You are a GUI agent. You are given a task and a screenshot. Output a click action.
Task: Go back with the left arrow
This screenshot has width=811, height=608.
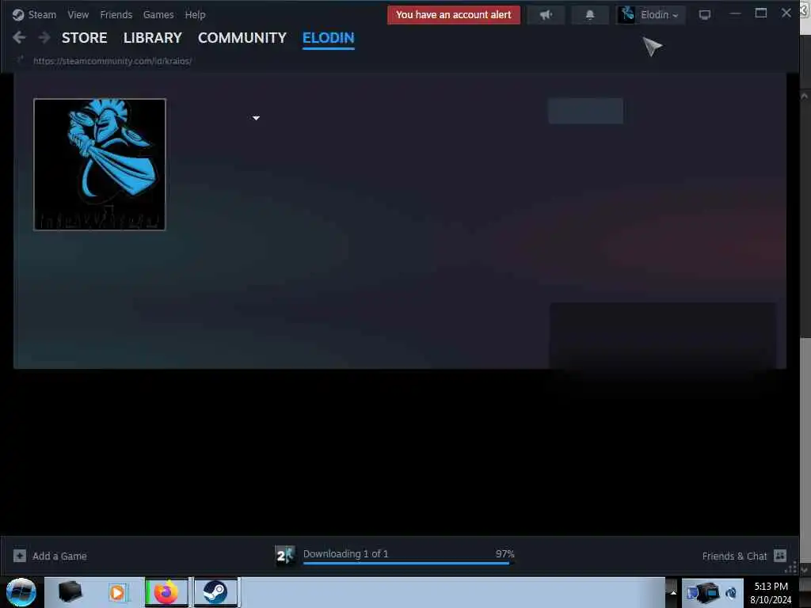click(19, 37)
